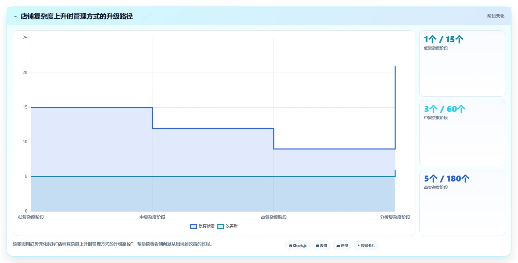Click the y-axis value 25
518x263 pixels.
25,38
